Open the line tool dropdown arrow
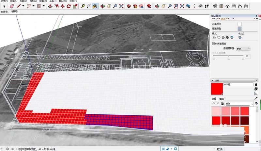The image size is (261, 151). pos(23,6)
